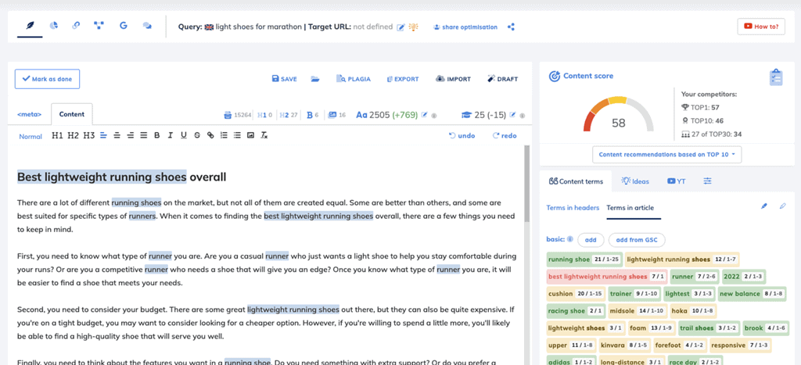
Task: Click the insert image toolbar icon
Action: (x=250, y=135)
